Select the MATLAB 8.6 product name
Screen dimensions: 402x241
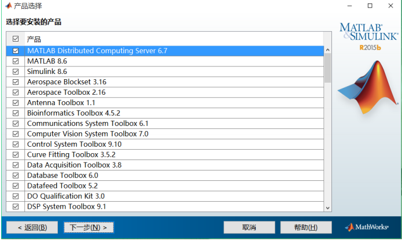(x=47, y=61)
